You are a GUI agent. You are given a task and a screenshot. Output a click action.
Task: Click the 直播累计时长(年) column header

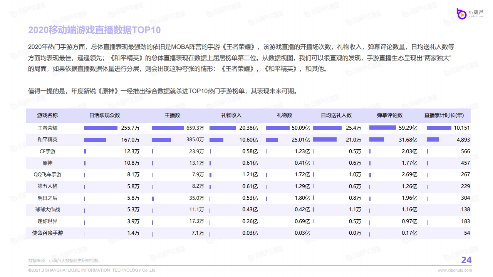[x=444, y=115]
